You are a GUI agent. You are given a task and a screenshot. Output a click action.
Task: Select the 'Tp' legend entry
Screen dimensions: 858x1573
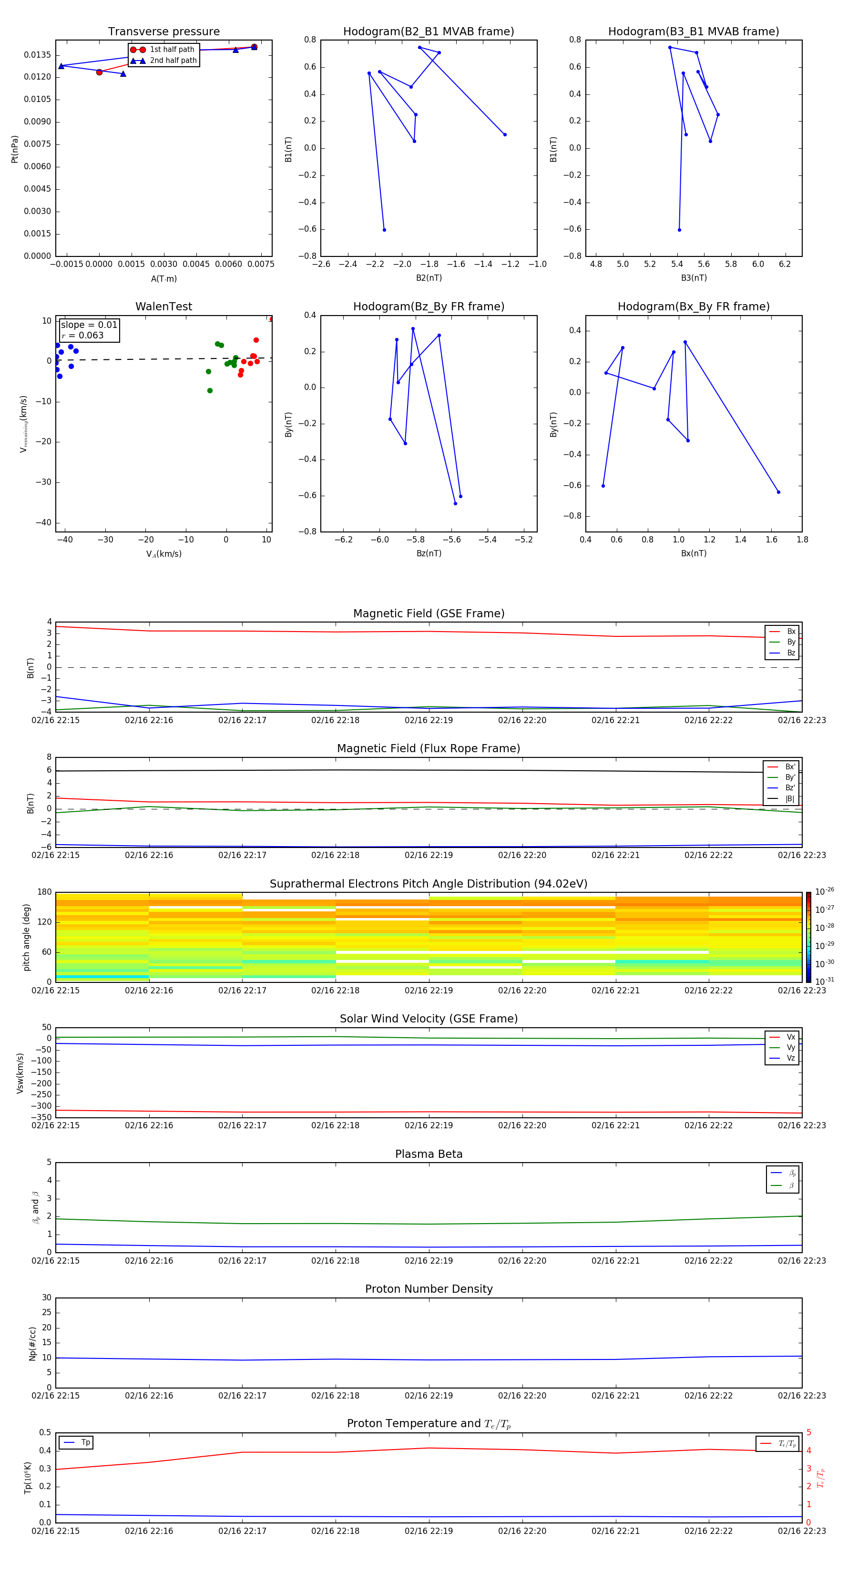tap(76, 1442)
